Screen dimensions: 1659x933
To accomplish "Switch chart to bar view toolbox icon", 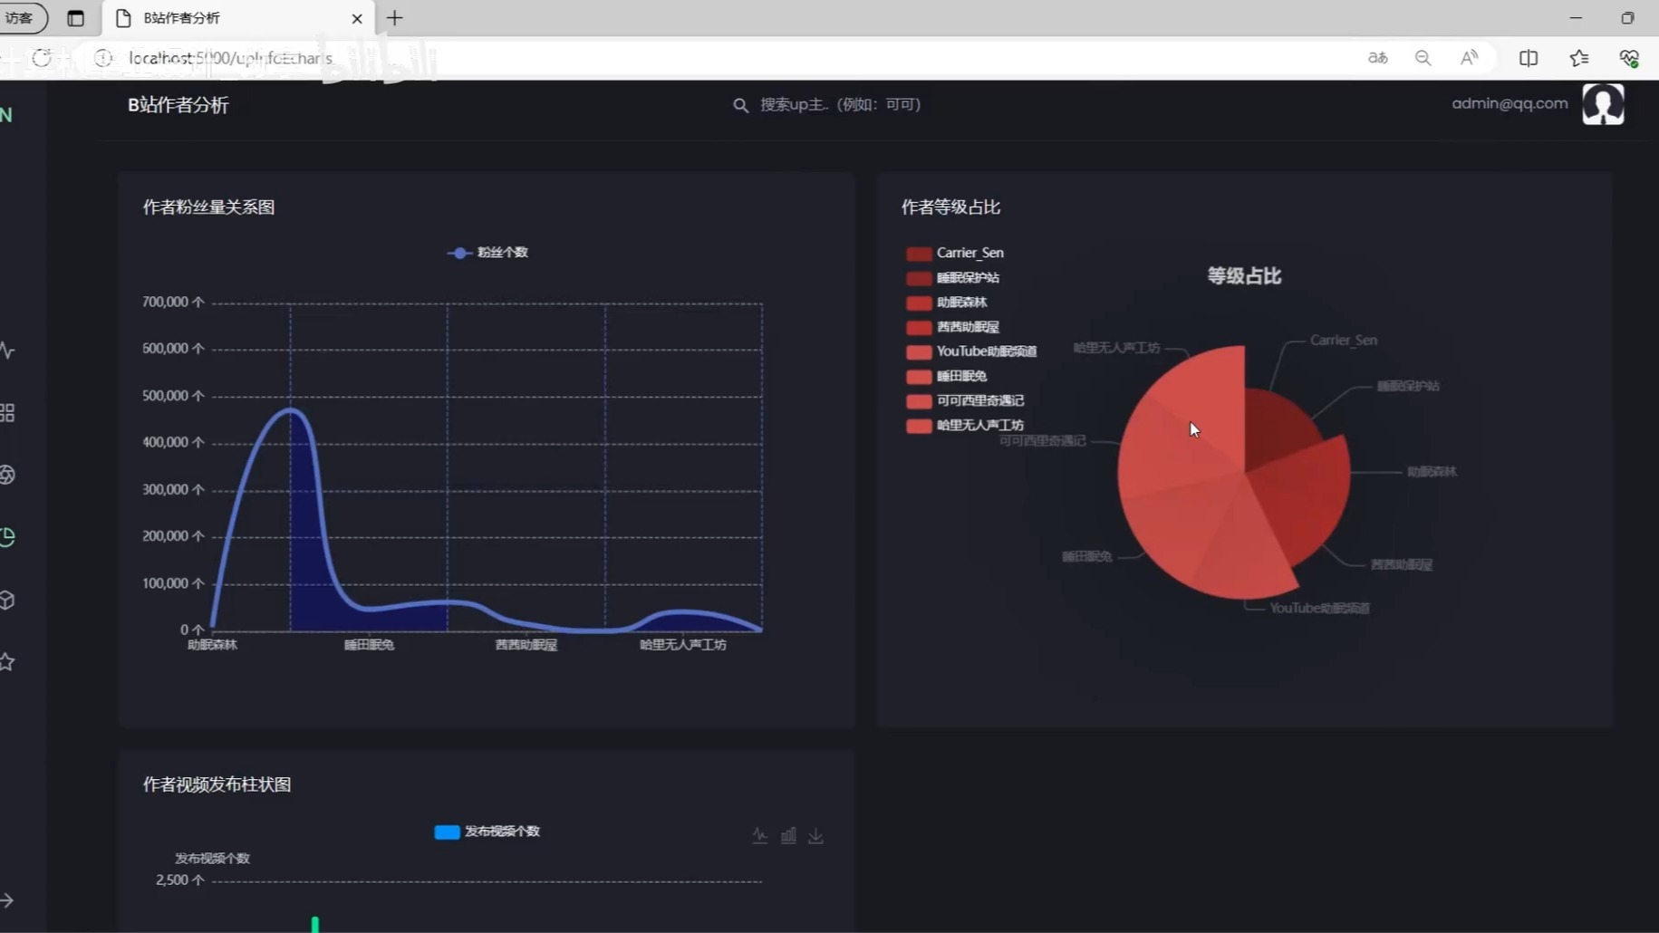I will 788,835.
